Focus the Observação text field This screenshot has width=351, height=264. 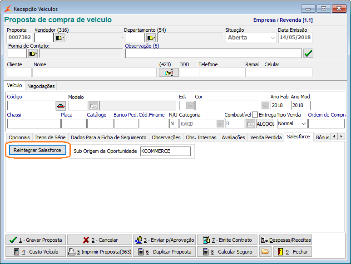(x=213, y=53)
